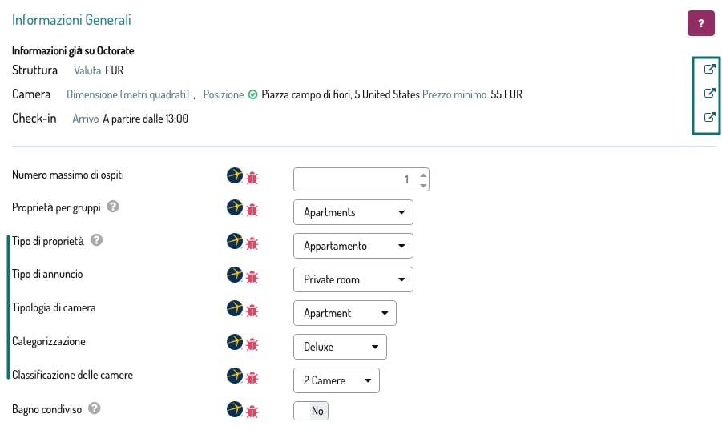Click help icon next to Tipo di proprietà

tap(97, 240)
